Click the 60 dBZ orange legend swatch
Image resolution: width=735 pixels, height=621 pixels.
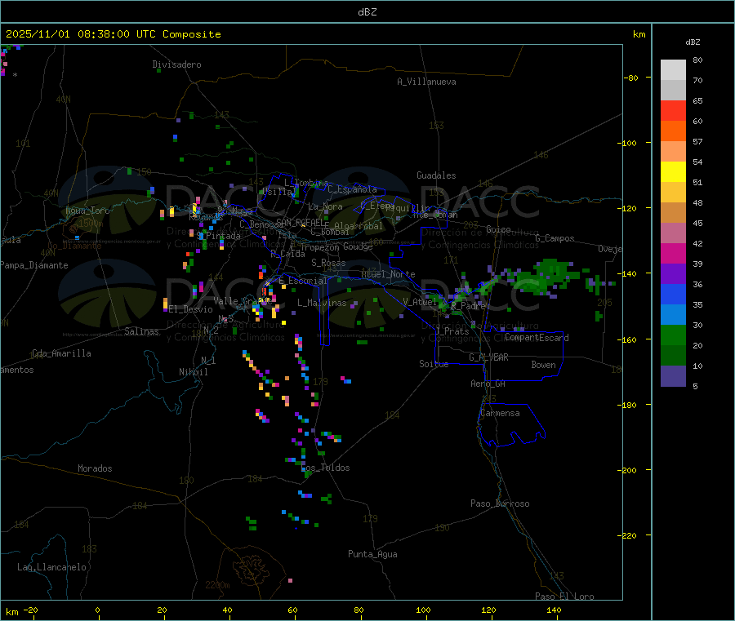(x=673, y=131)
